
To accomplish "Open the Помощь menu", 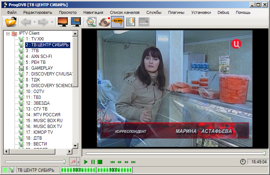I will 243,12.
